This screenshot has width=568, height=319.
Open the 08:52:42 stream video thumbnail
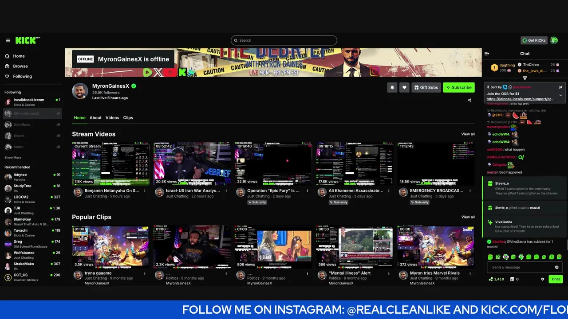click(x=192, y=163)
